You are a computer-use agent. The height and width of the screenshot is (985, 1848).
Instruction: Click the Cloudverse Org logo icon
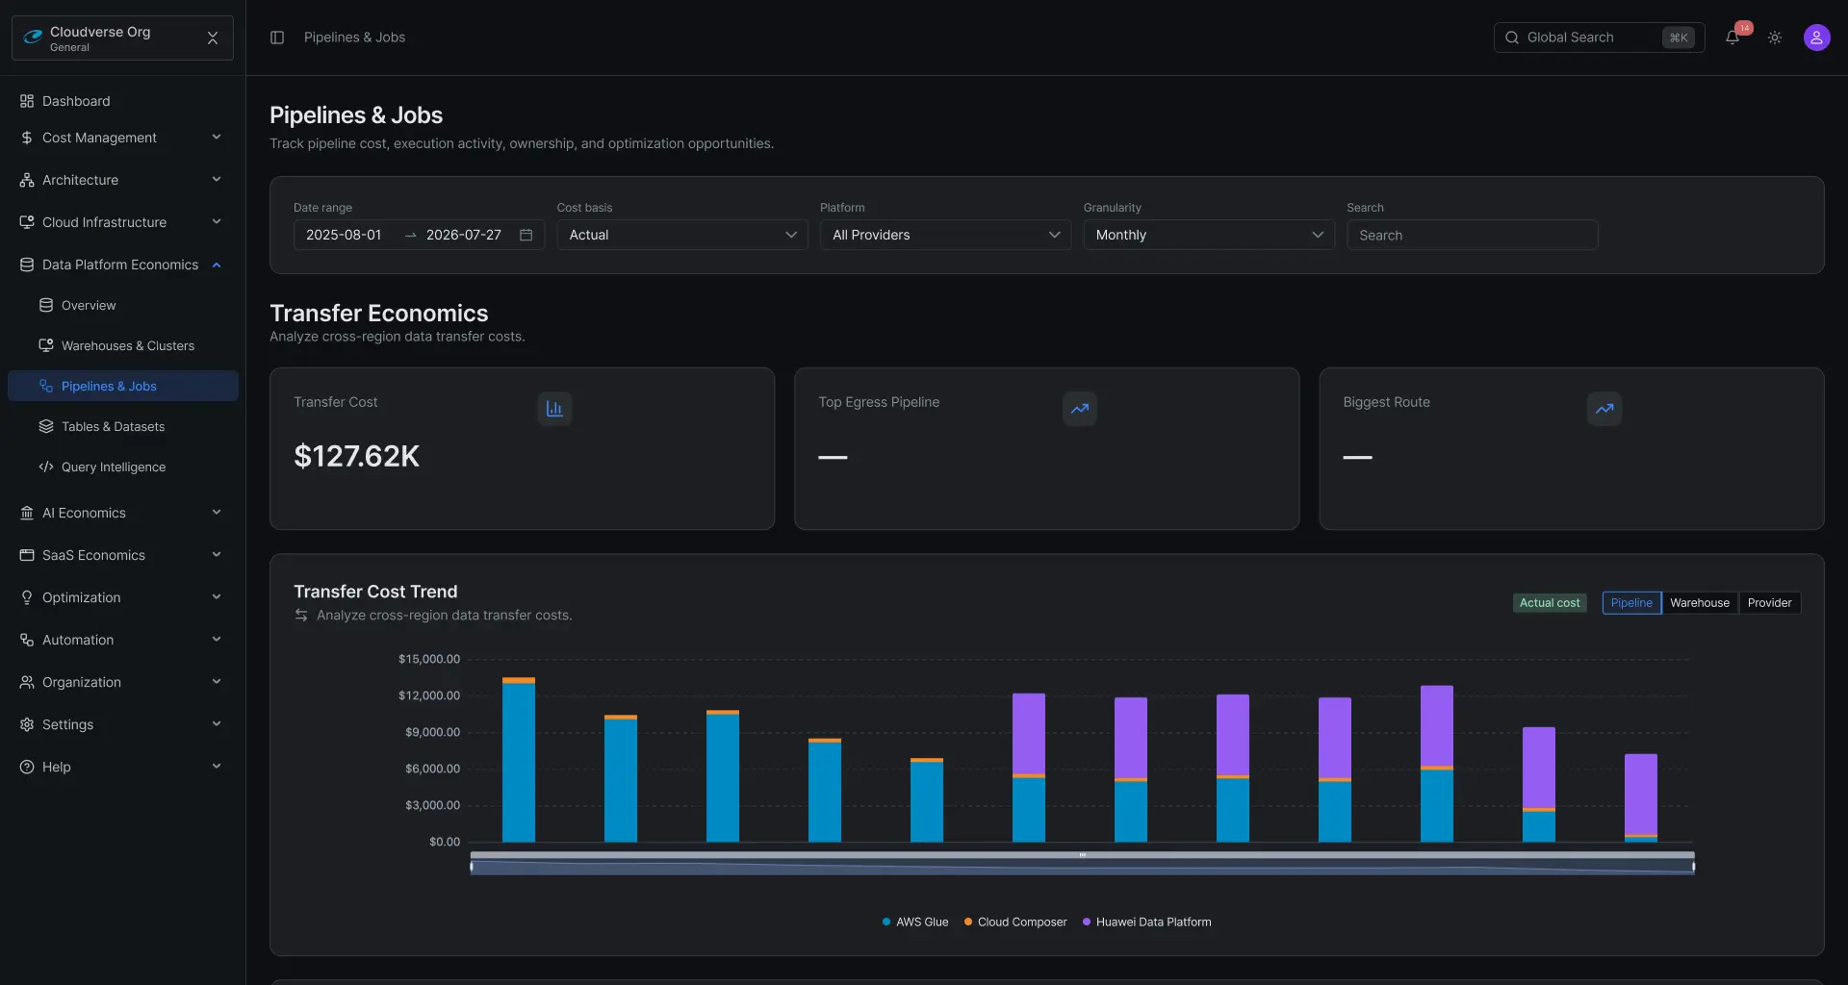(33, 38)
